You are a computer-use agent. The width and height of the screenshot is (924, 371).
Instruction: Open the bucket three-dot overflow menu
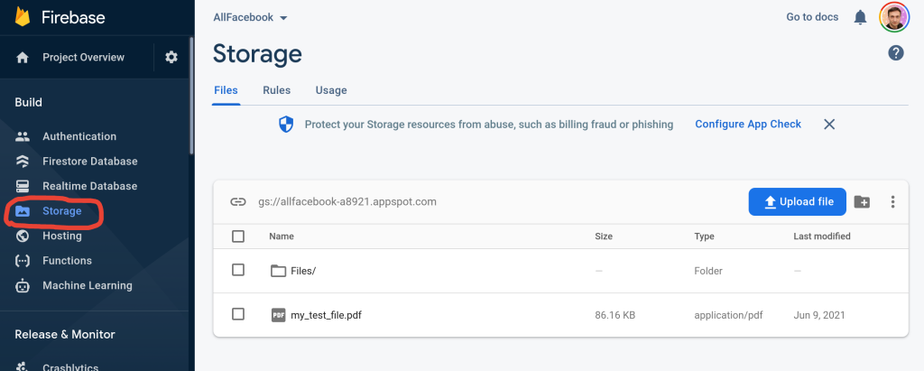[892, 201]
